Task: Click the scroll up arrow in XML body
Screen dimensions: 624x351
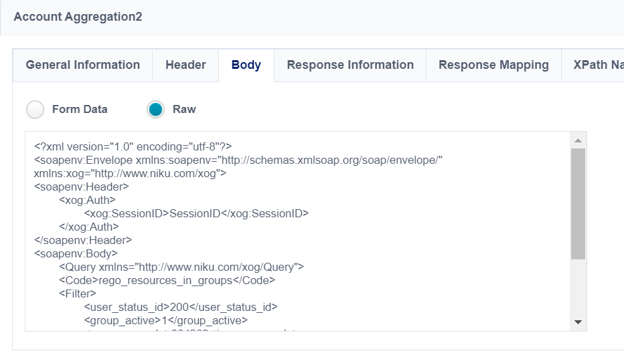Action: click(578, 140)
